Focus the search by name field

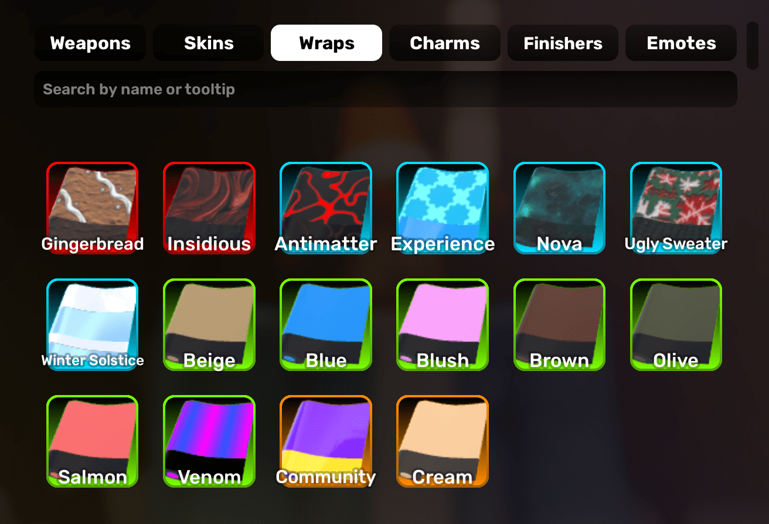tap(386, 89)
